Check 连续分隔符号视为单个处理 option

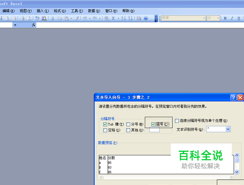[177, 121]
